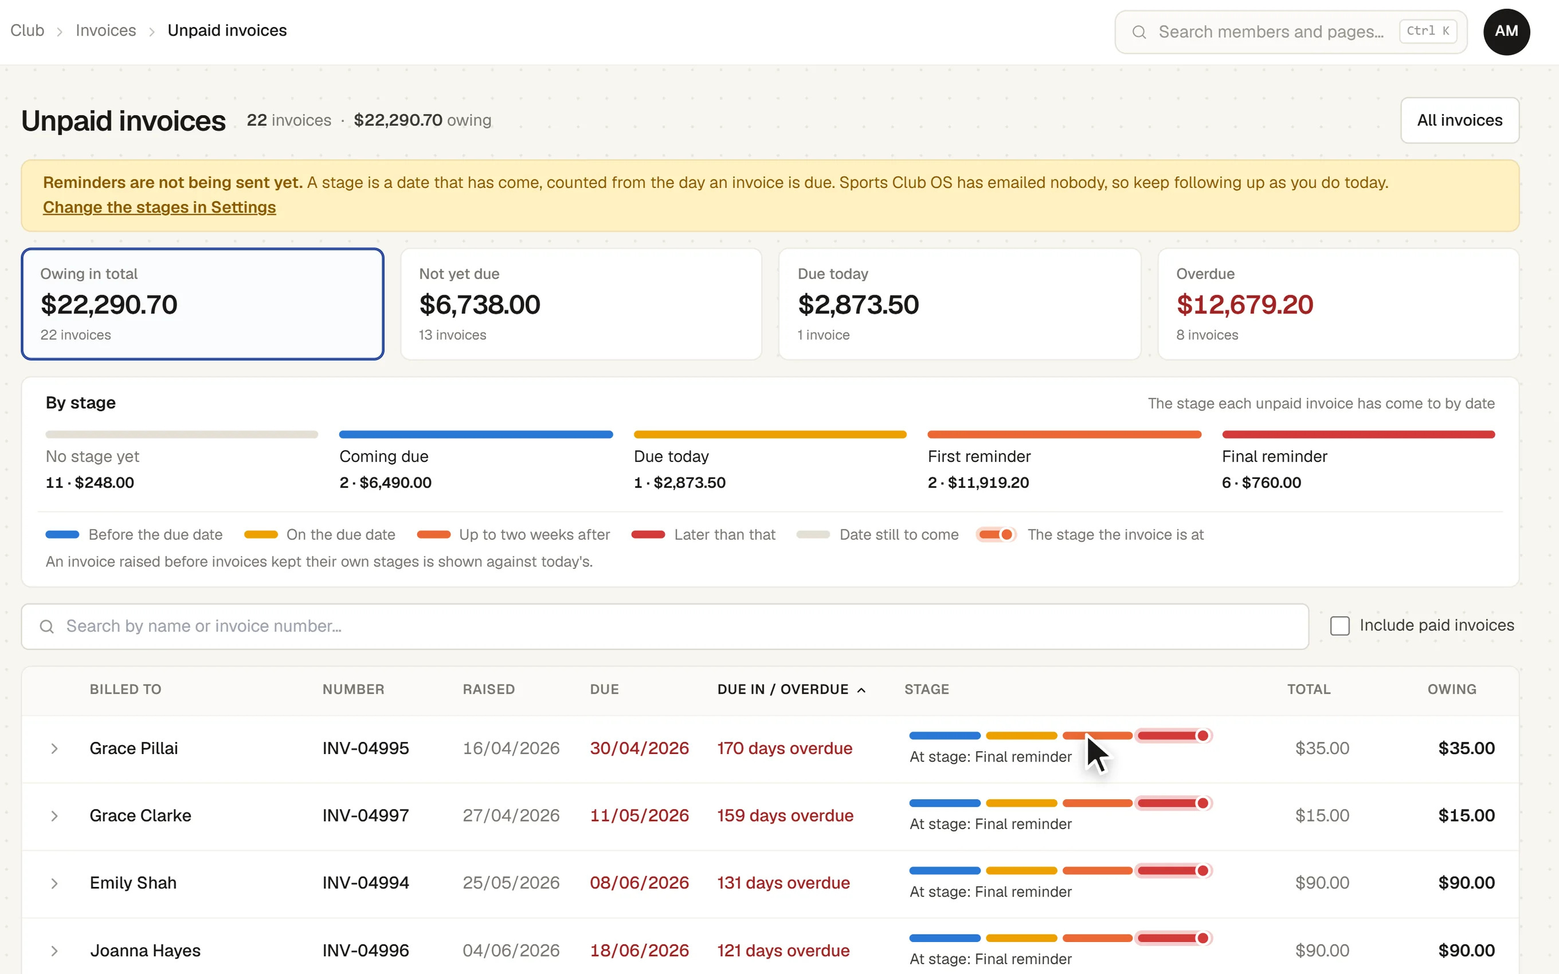Select the Owing in total card
1559x974 pixels.
pyautogui.click(x=202, y=304)
